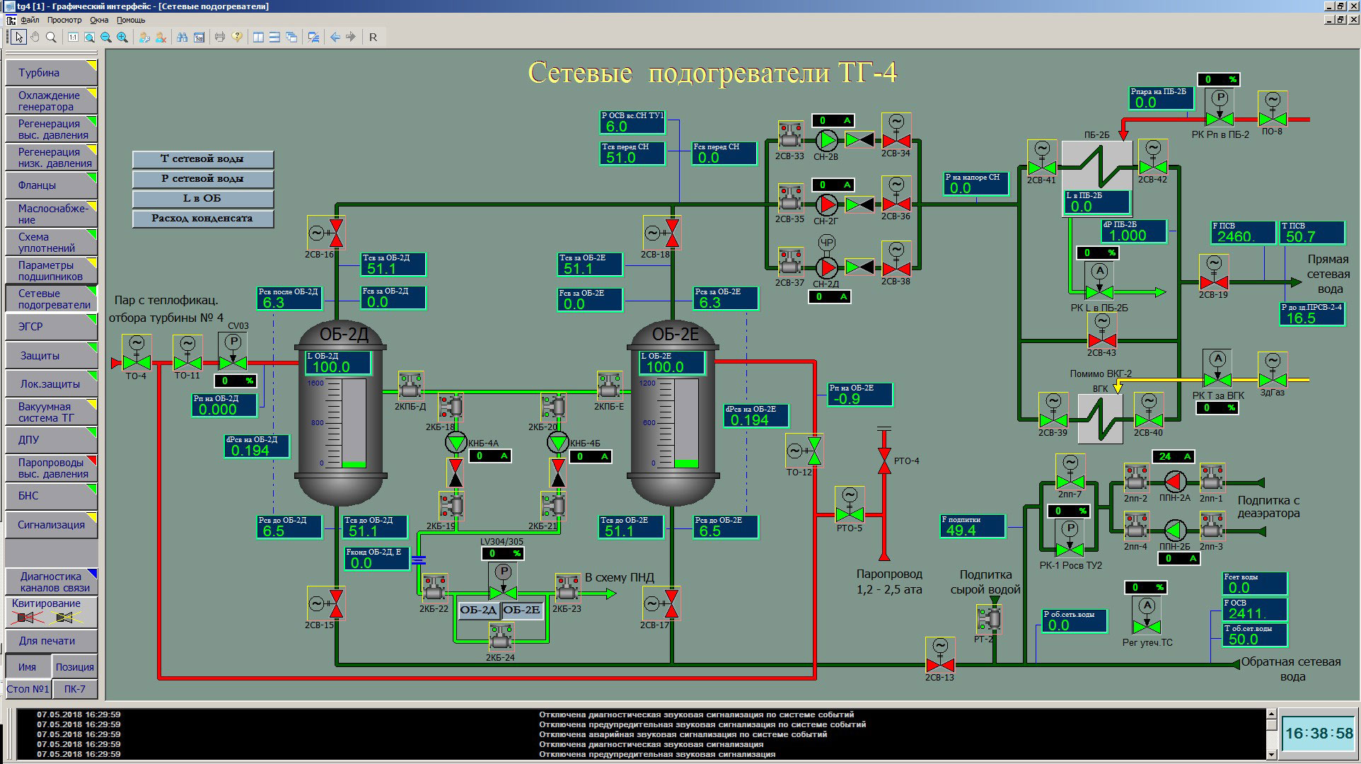Click the printer icon in toolbar
The height and width of the screenshot is (764, 1361).
[220, 37]
